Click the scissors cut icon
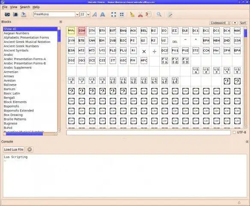Screen dimensions: 250x206 point(140,15)
